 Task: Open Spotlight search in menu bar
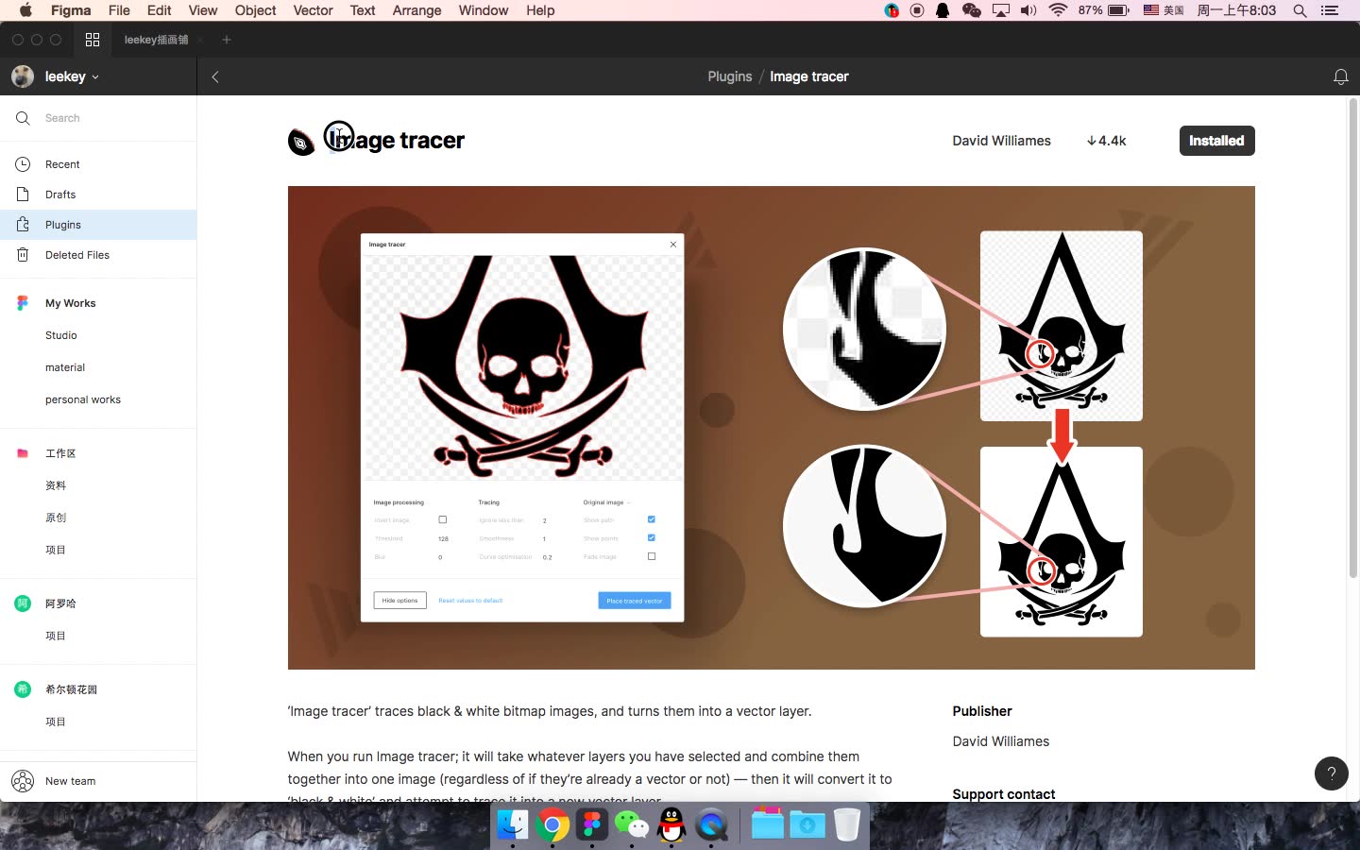(x=1300, y=10)
